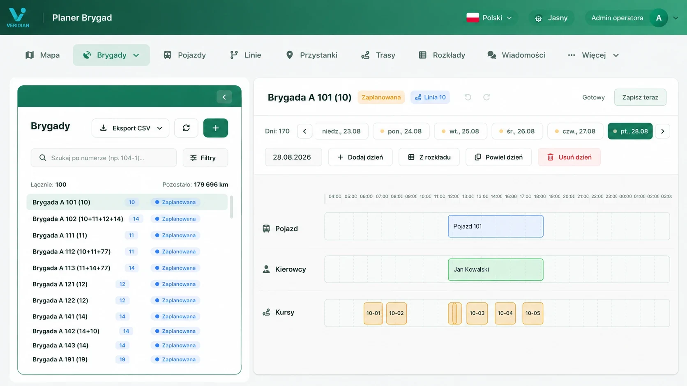
Task: Click the undo arrow icon
Action: [468, 97]
